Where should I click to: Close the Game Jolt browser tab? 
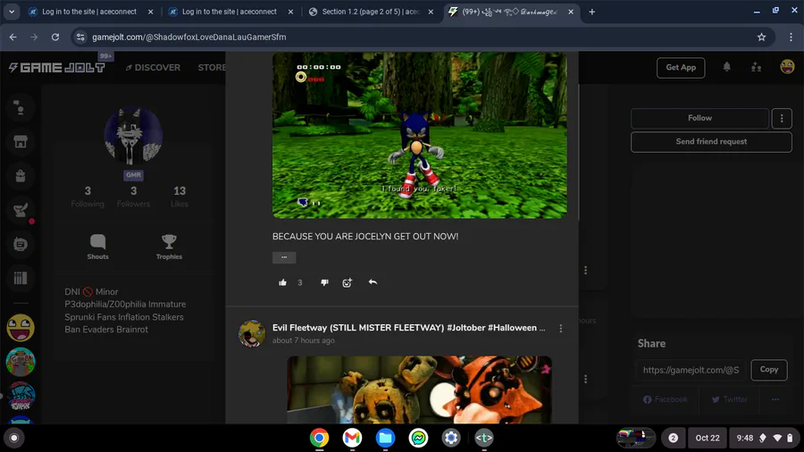pos(571,12)
